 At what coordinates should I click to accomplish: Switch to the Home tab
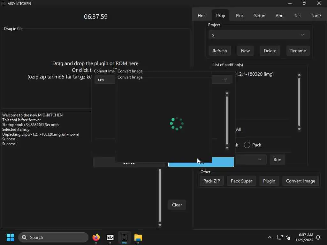pos(202,16)
